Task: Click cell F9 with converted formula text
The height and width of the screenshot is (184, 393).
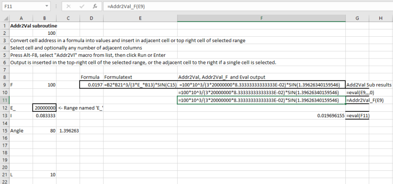Action: [261, 85]
